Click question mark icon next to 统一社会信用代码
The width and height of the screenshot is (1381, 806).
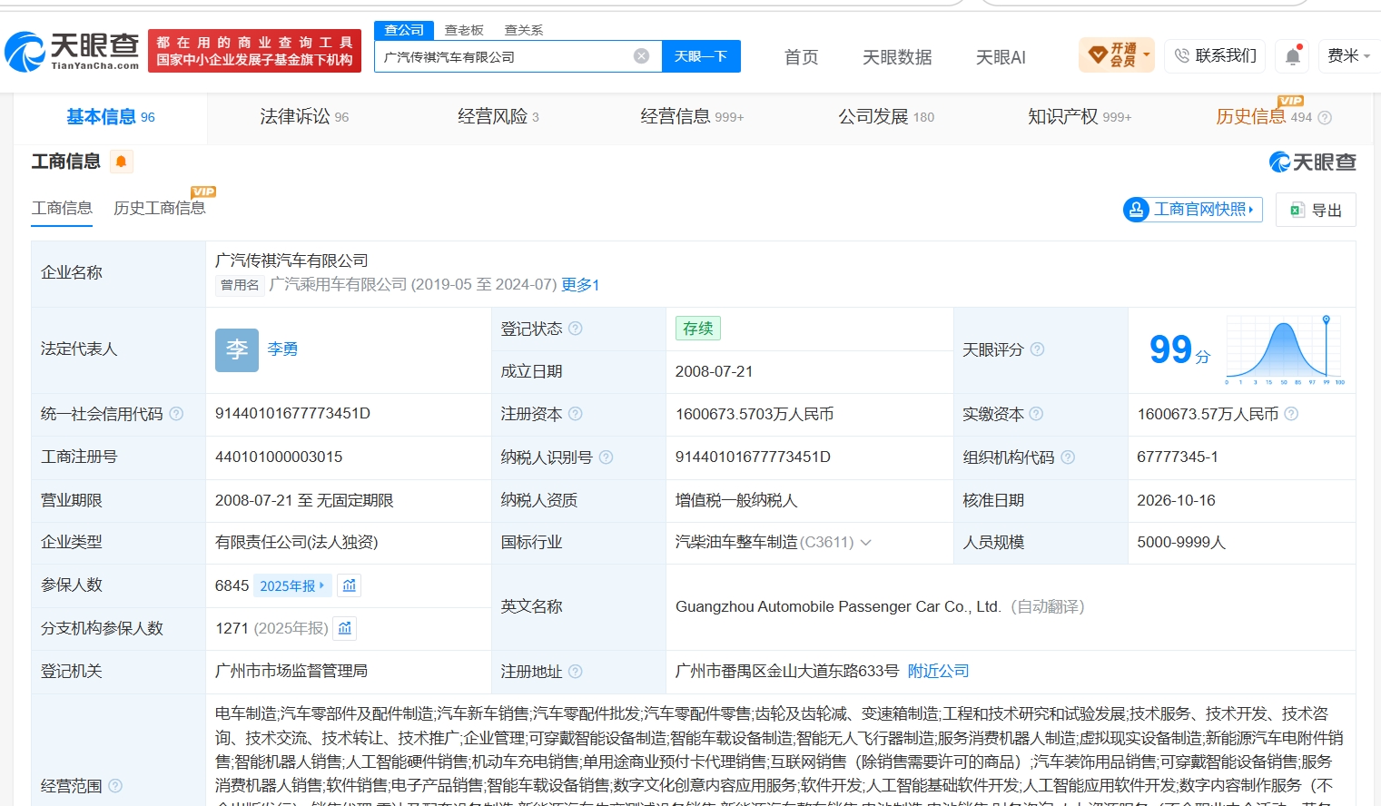coord(176,414)
